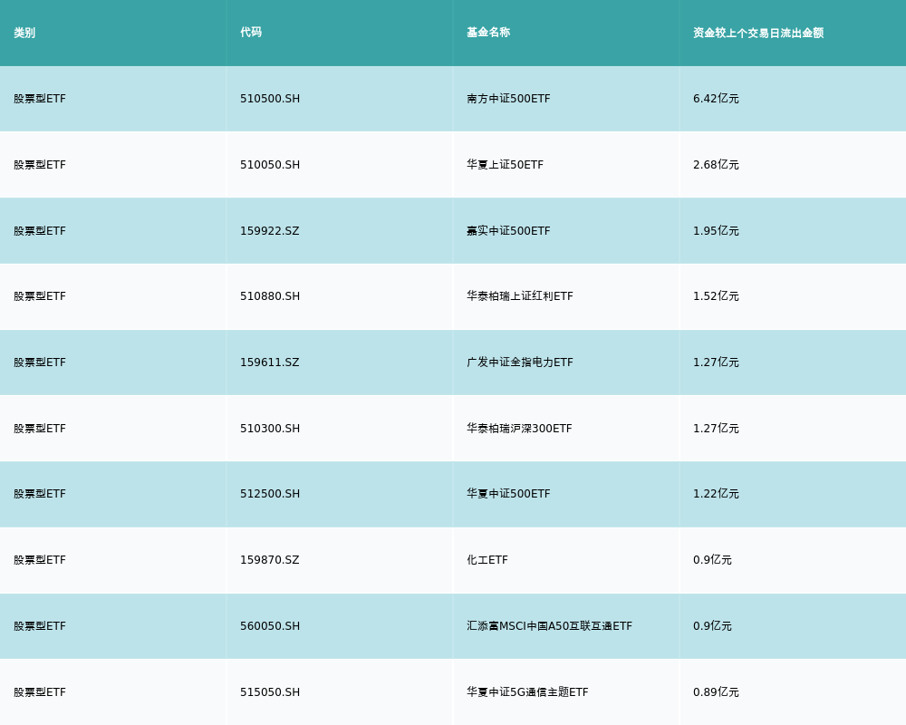Click 股票型ETF in the 560050.SH row
This screenshot has width=906, height=725.
point(40,626)
